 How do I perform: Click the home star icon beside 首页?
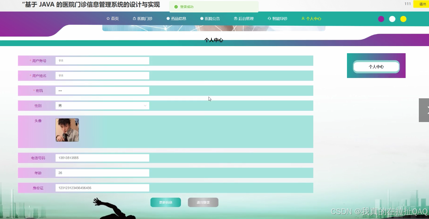tap(107, 19)
